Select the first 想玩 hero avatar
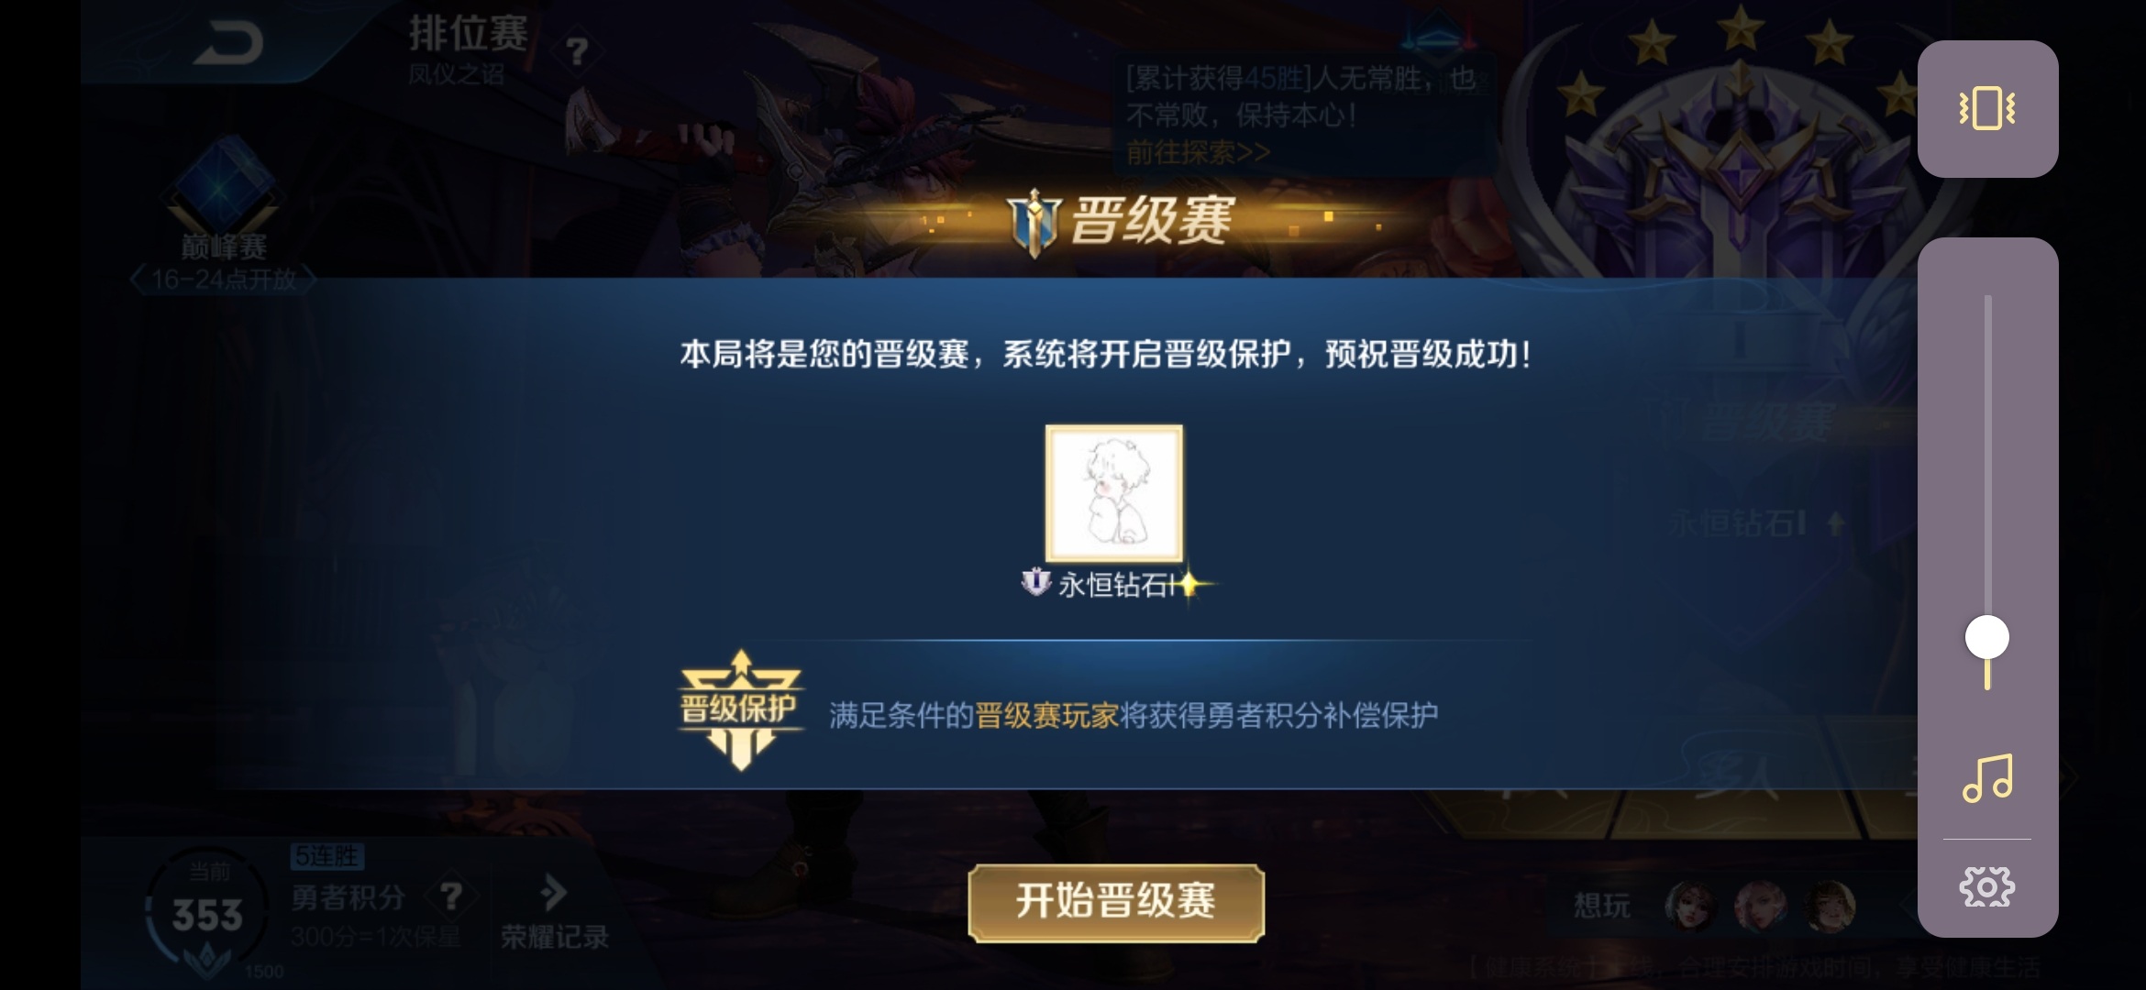The height and width of the screenshot is (990, 2146). [1690, 906]
